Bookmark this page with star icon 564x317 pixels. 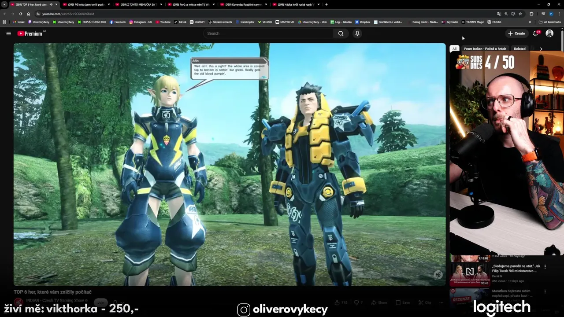[x=520, y=14]
